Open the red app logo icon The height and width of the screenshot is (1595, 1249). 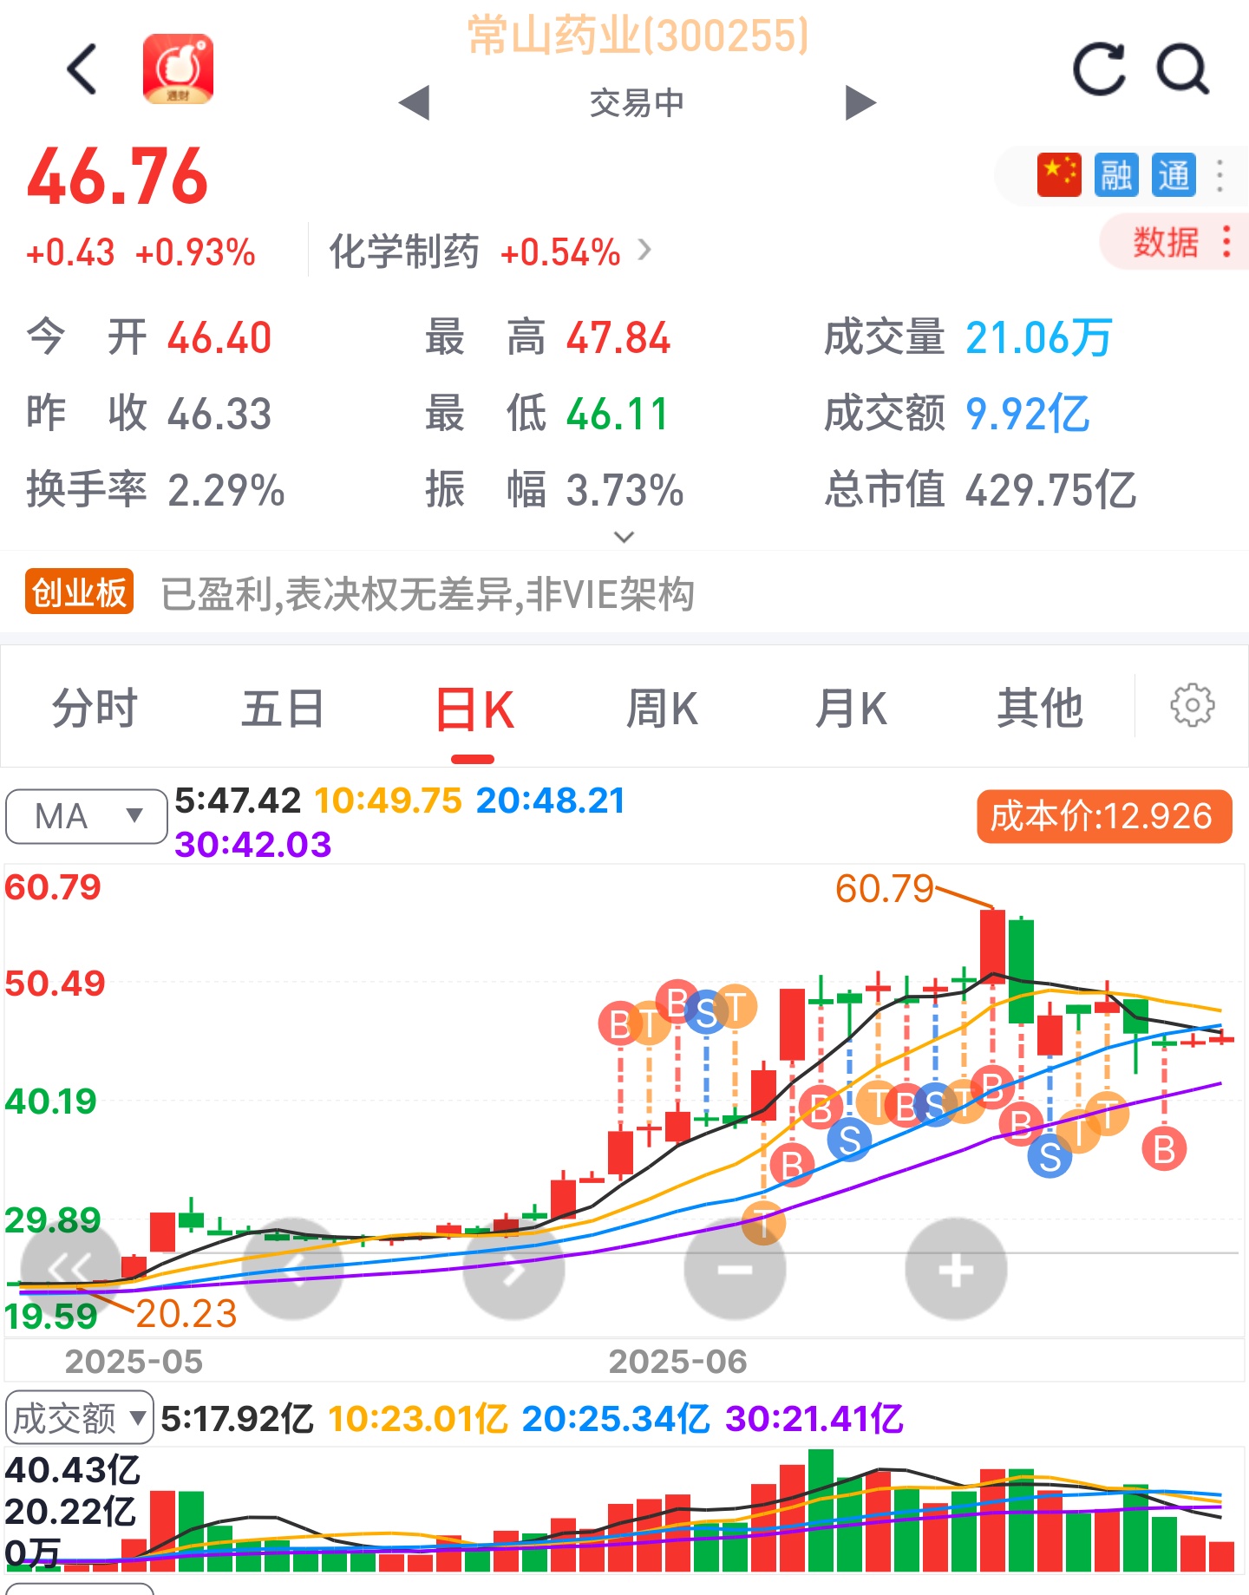(x=178, y=69)
